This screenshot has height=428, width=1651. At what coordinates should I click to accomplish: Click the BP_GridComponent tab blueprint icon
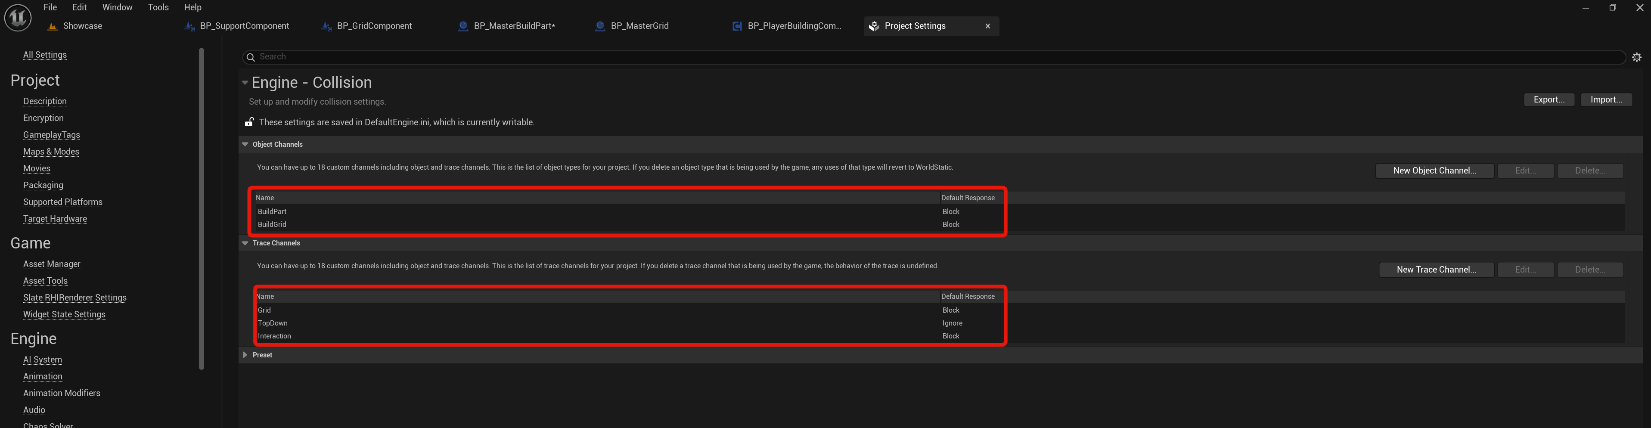[x=326, y=26]
